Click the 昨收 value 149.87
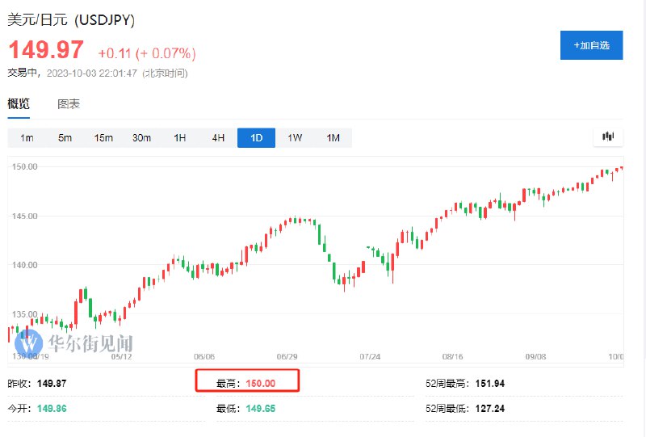This screenshot has height=437, width=646. [x=52, y=384]
